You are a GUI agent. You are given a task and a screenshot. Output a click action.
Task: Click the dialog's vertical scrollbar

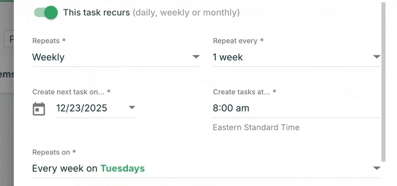(x=383, y=79)
